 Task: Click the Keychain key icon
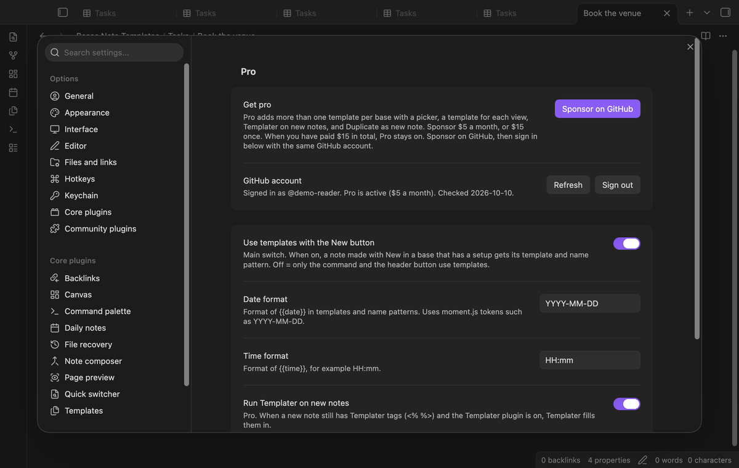coord(55,195)
